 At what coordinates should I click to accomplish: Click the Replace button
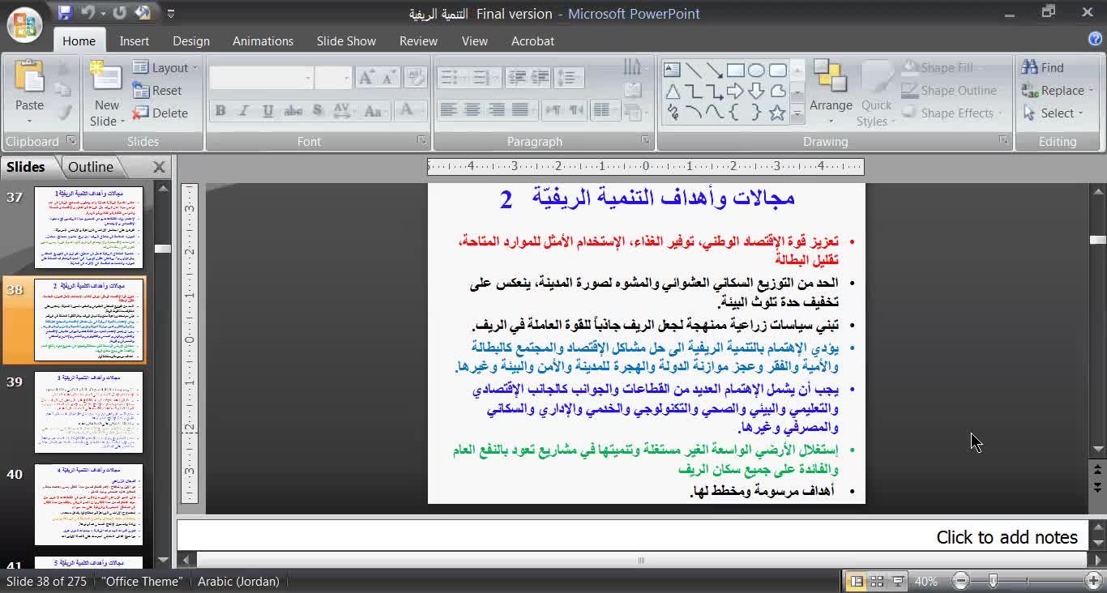pyautogui.click(x=1057, y=91)
